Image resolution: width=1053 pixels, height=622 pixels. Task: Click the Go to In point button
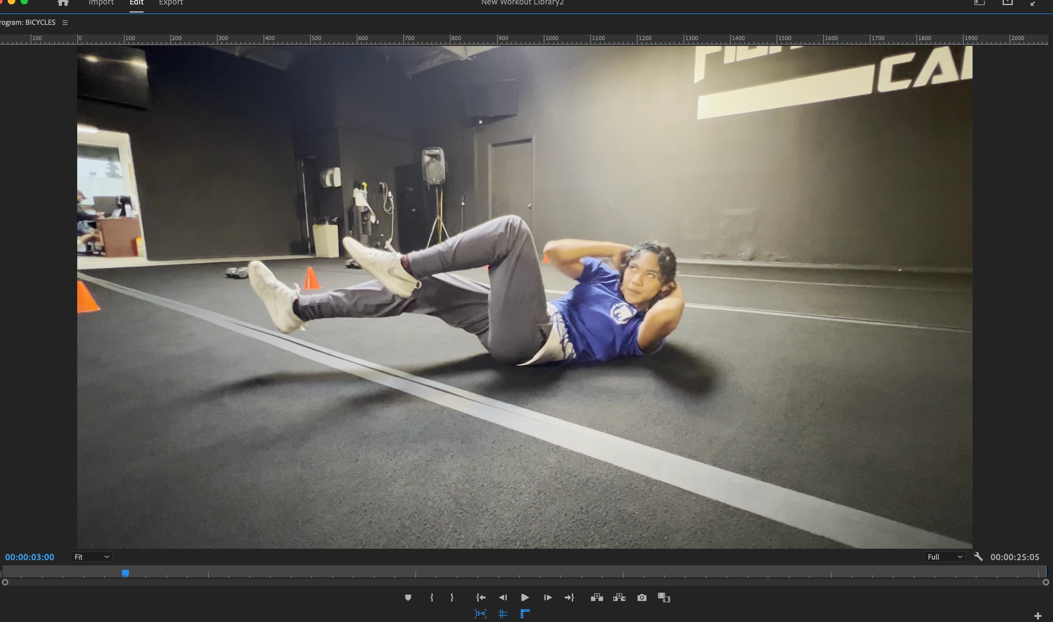(x=481, y=598)
